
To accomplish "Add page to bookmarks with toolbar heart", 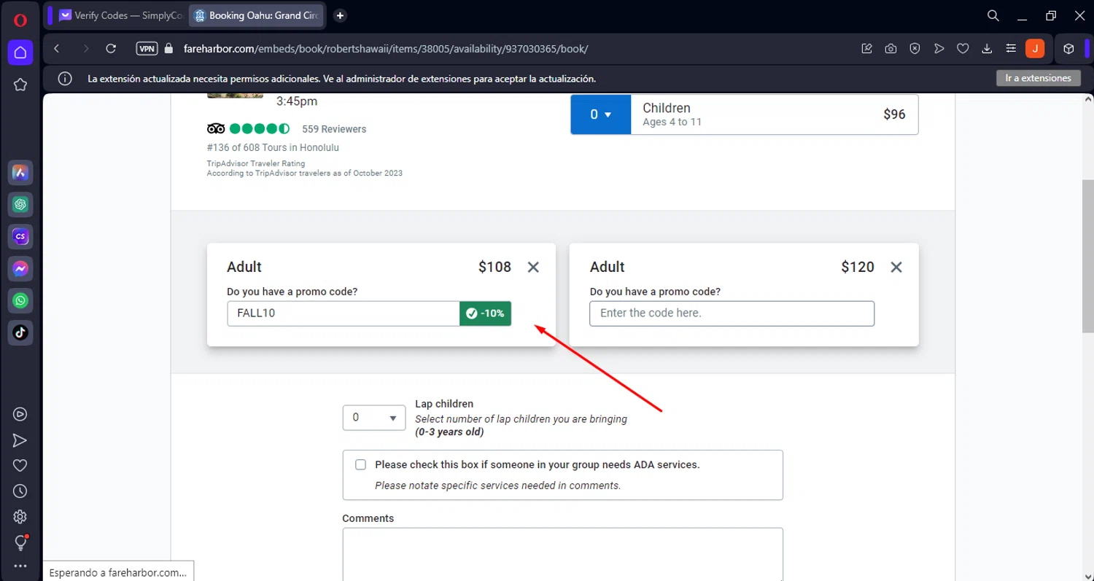I will pos(963,49).
